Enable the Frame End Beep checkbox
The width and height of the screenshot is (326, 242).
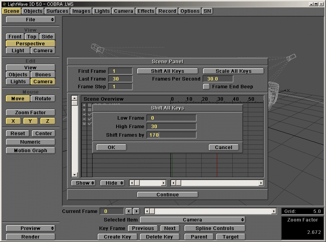206,86
